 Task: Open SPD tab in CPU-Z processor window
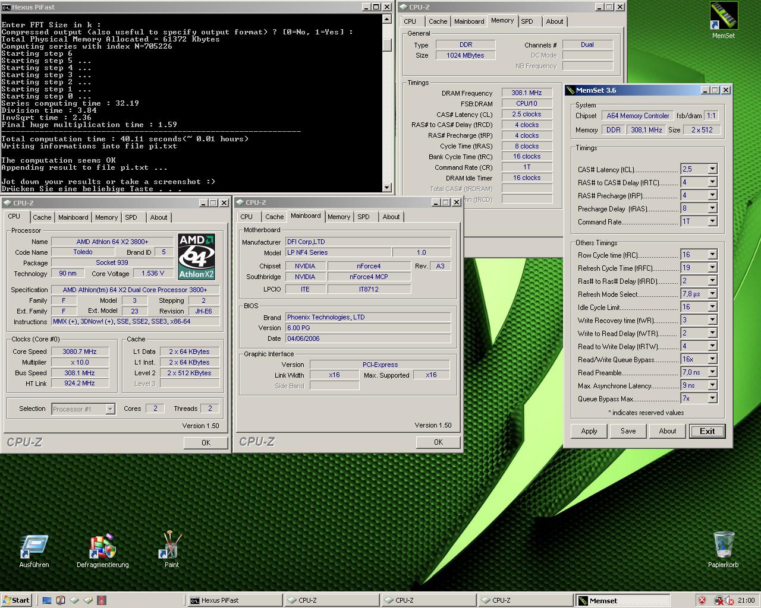[x=131, y=217]
